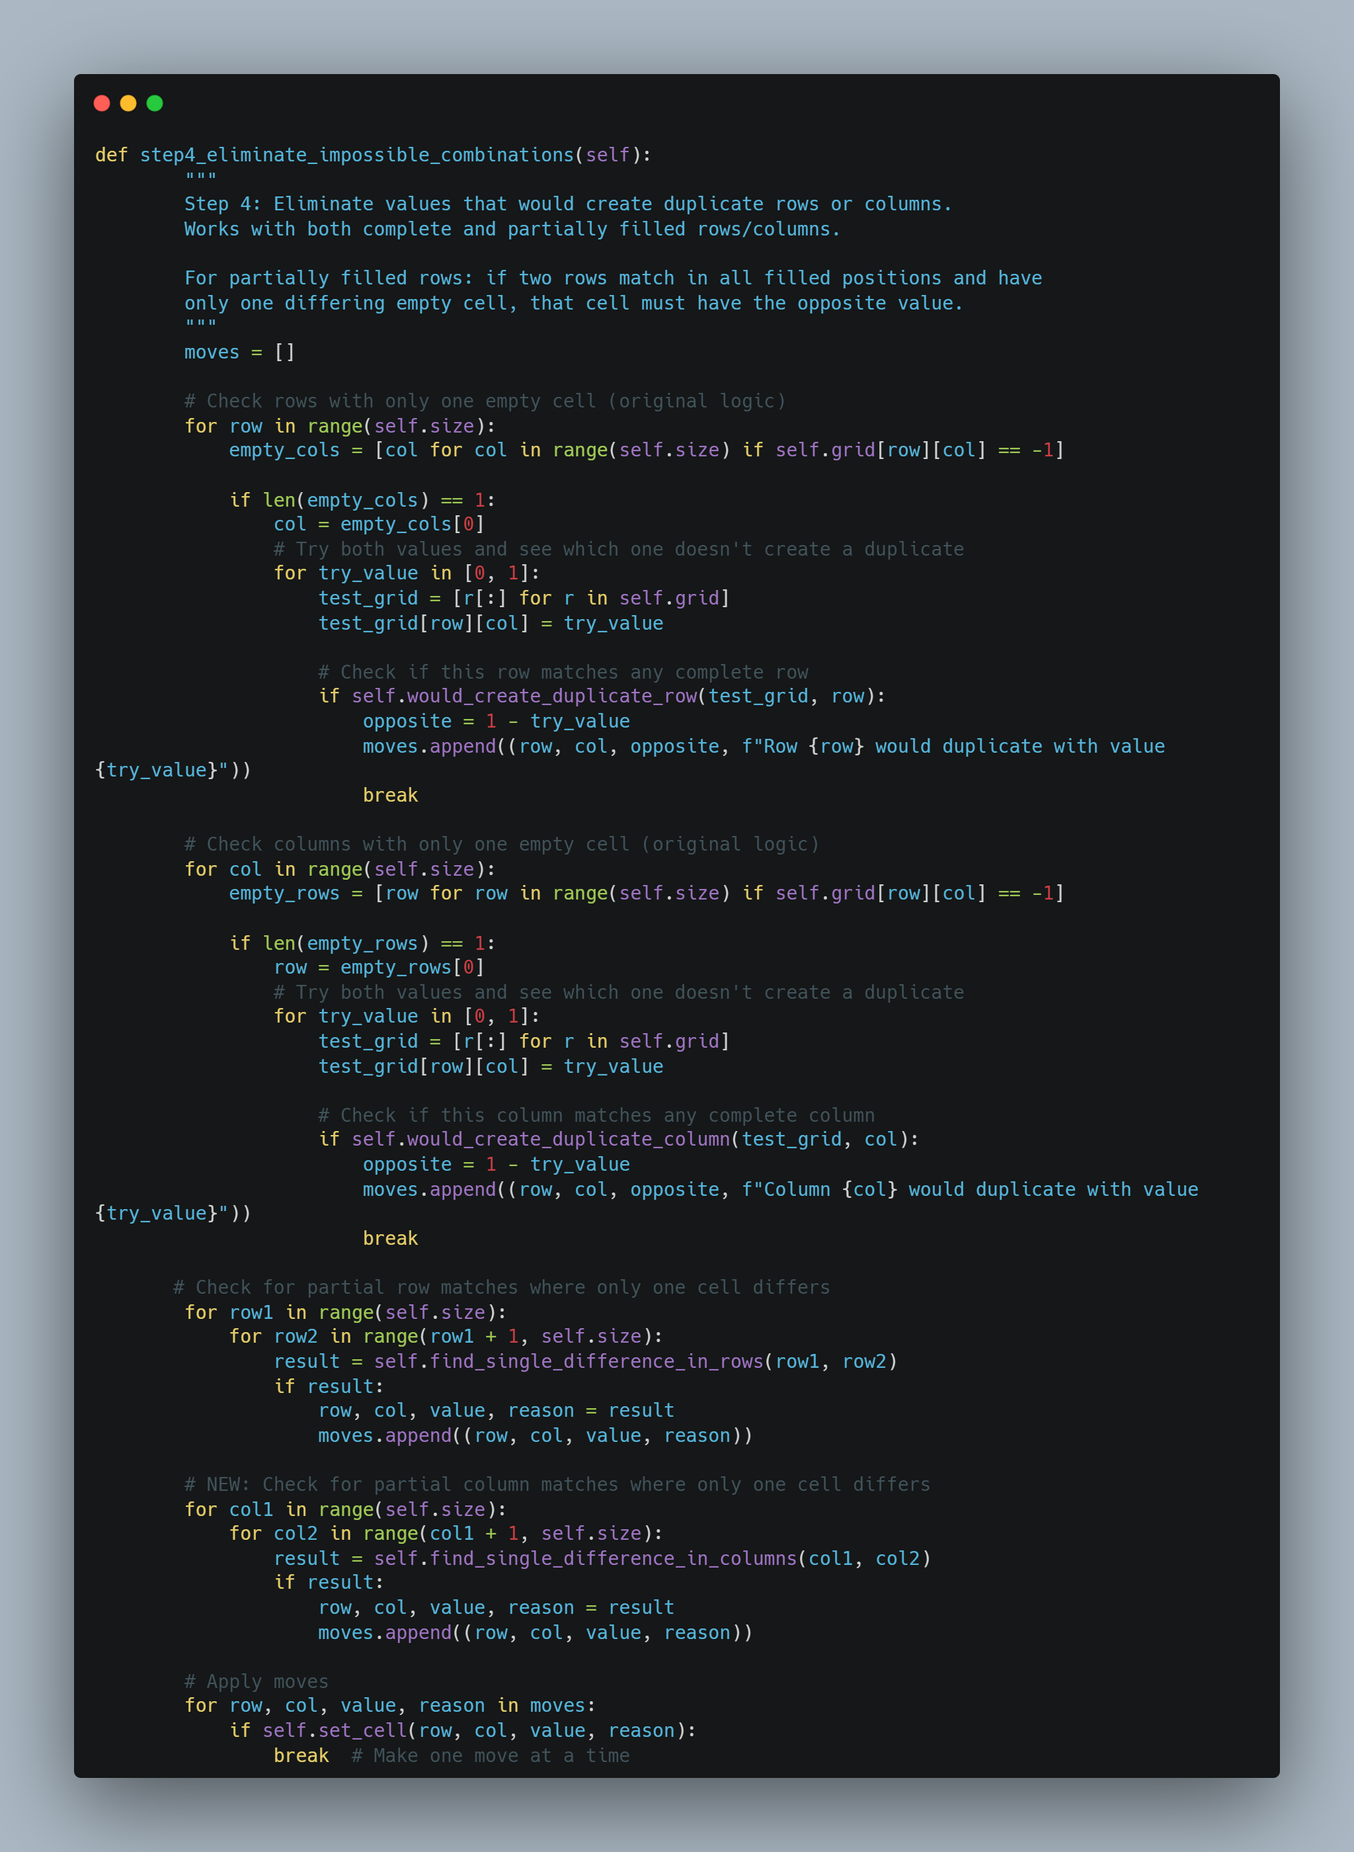This screenshot has width=1354, height=1852.
Task: Click the 'empty_cols' variable in the list comprehension
Action: point(284,450)
